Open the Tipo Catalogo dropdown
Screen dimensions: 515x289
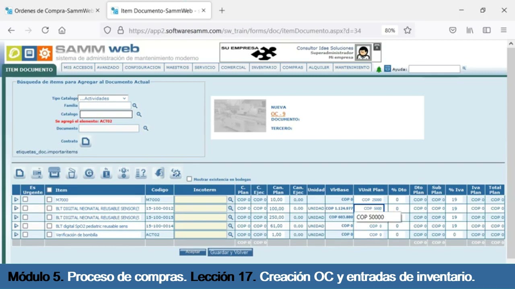[x=103, y=98]
